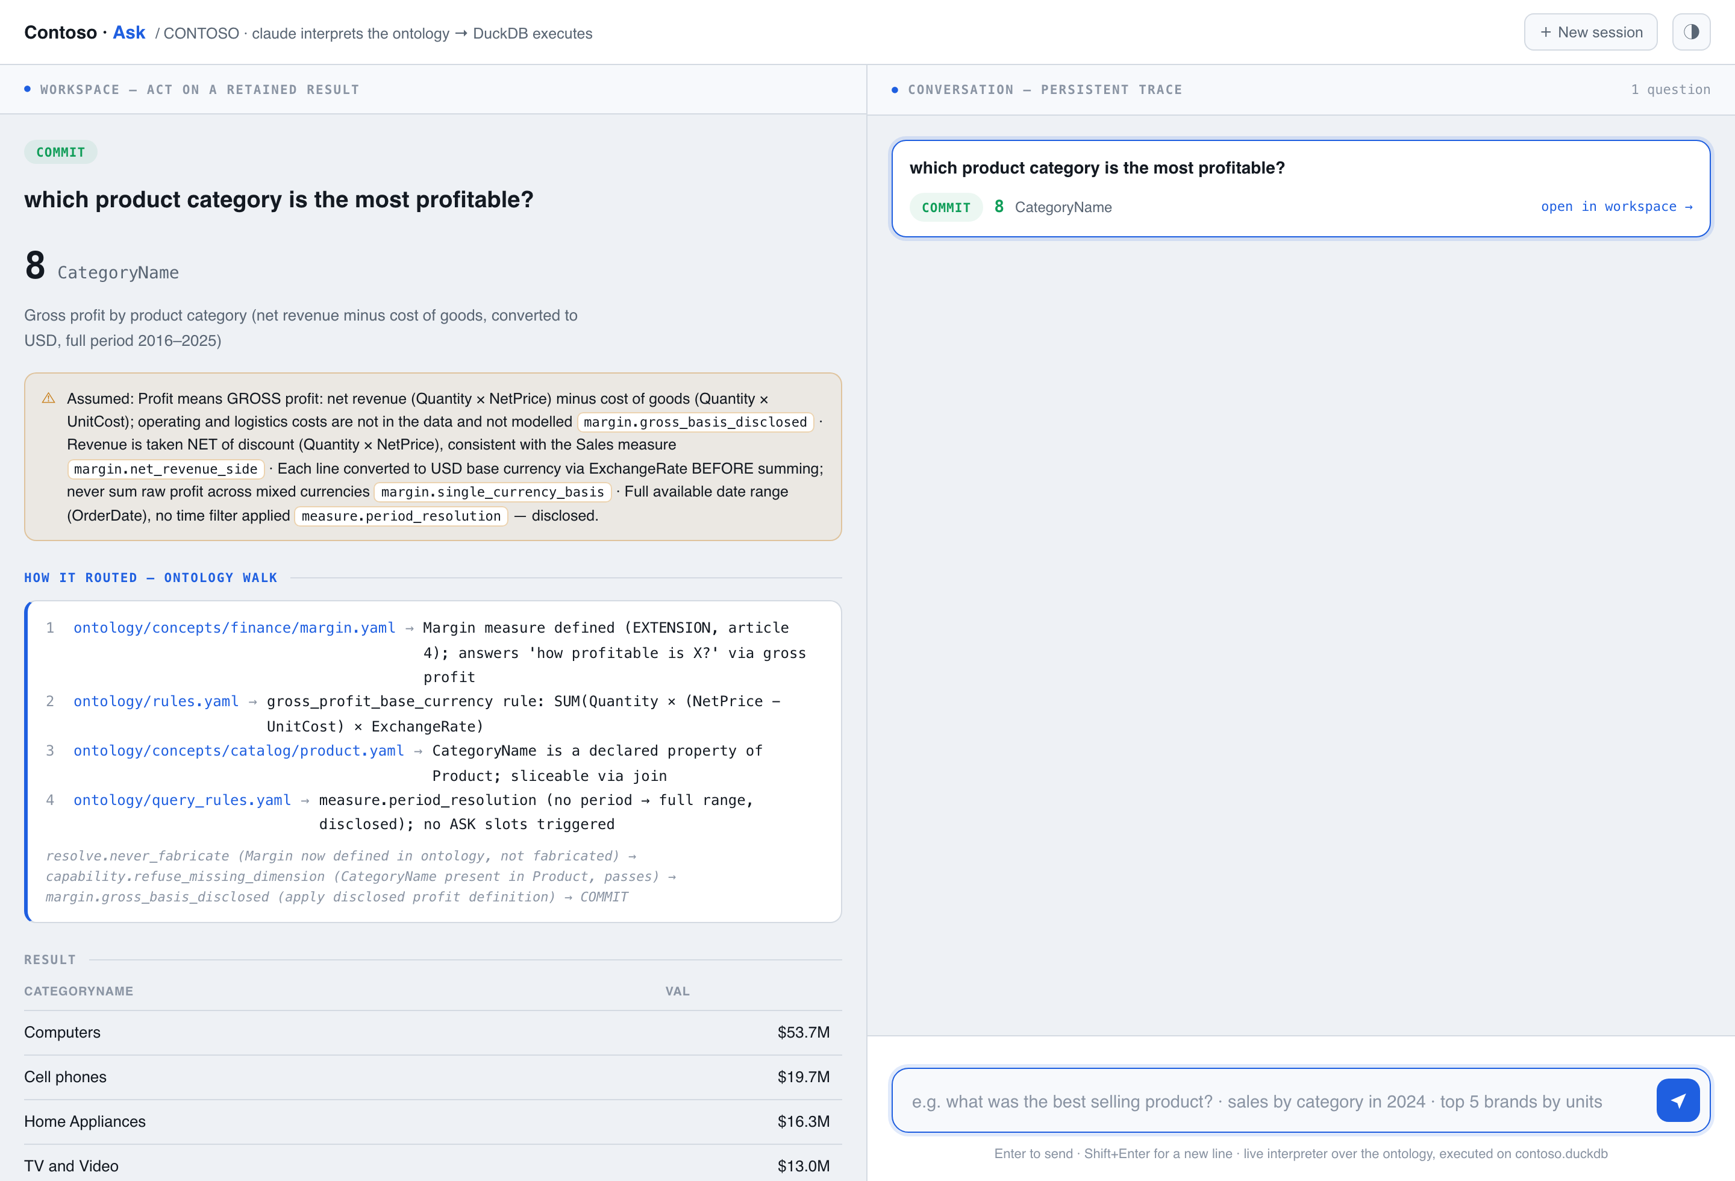Open ontology/concepts/catalog/product.yaml path
Screen dimensions: 1735x1181
click(x=239, y=750)
